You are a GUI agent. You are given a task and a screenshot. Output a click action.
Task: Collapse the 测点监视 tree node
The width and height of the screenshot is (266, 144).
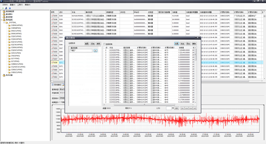2,20
